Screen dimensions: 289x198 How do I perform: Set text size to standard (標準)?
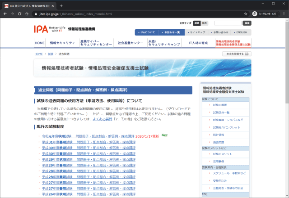click(x=197, y=23)
